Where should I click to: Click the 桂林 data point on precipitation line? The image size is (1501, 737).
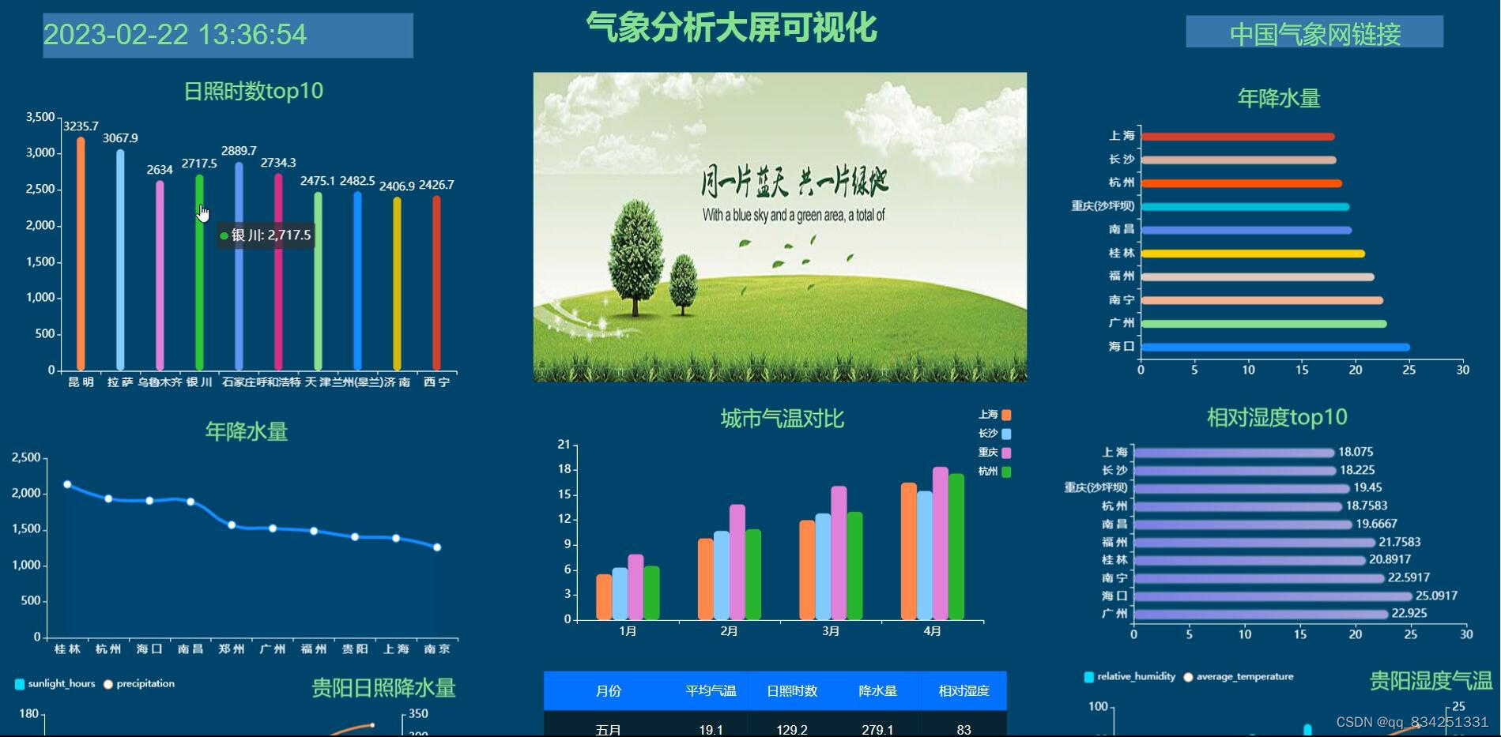(67, 484)
